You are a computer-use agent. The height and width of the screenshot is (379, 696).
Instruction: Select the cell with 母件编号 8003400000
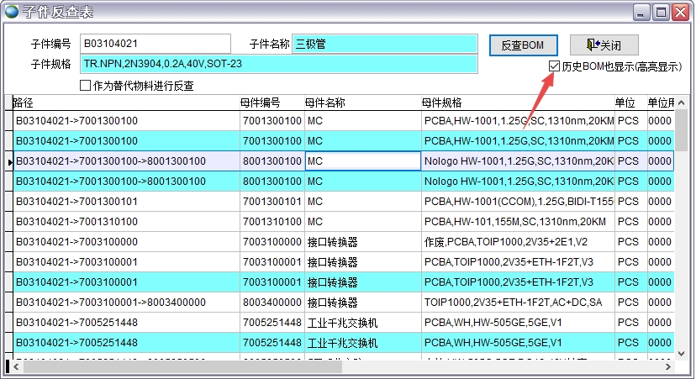272,303
